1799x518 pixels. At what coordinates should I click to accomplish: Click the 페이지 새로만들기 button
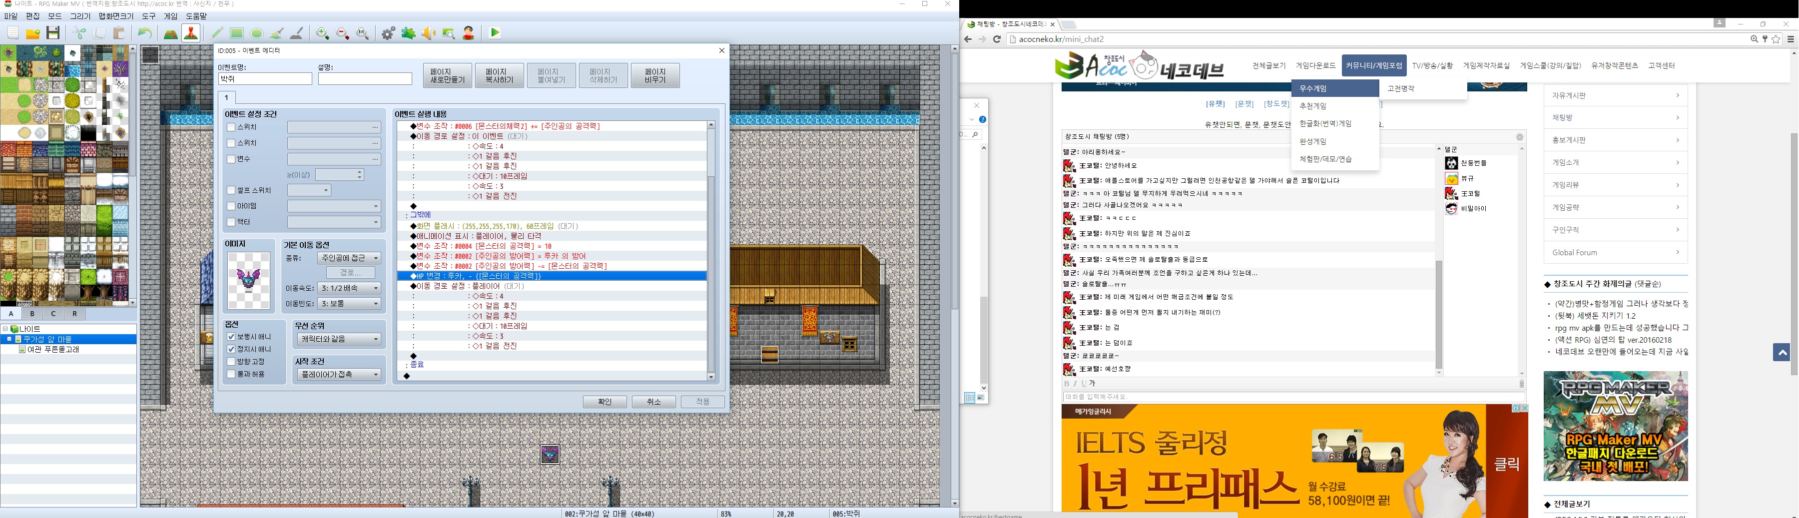tap(447, 75)
